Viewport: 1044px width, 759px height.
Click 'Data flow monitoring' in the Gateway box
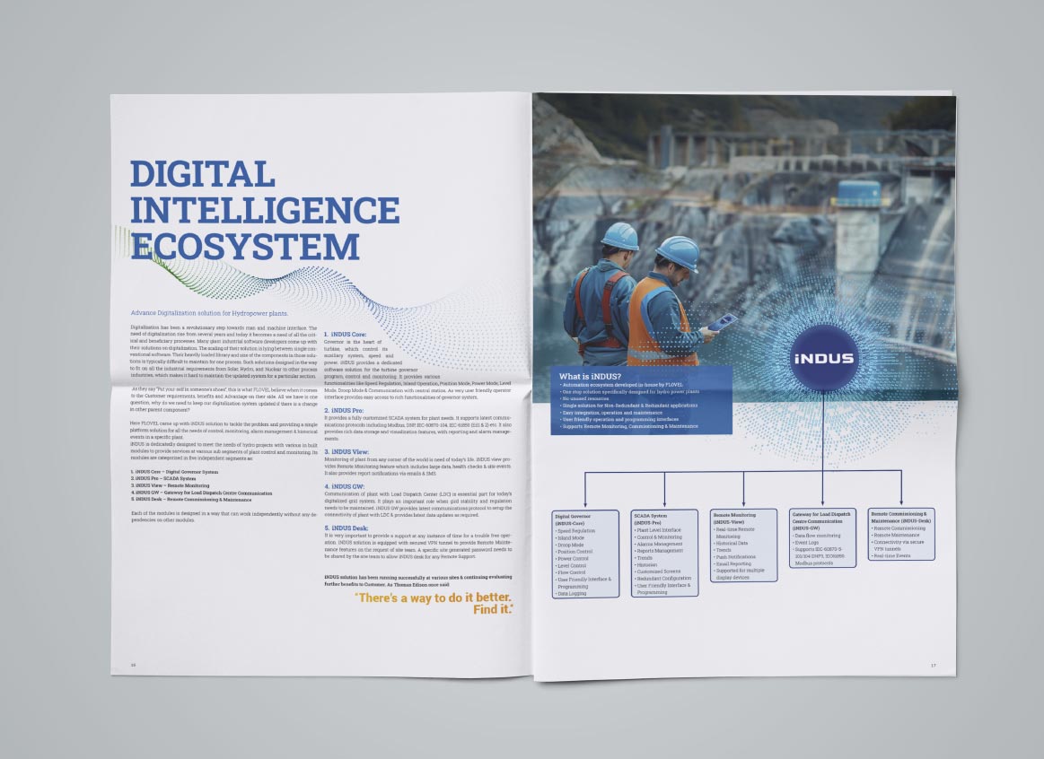point(816,536)
